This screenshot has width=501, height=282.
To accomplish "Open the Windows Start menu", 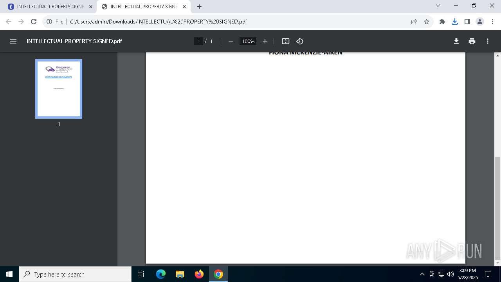I will tap(9, 274).
